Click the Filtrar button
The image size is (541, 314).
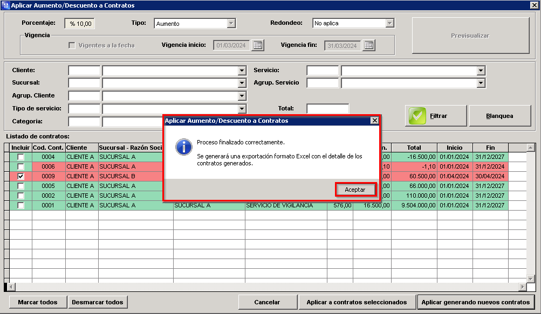[436, 116]
